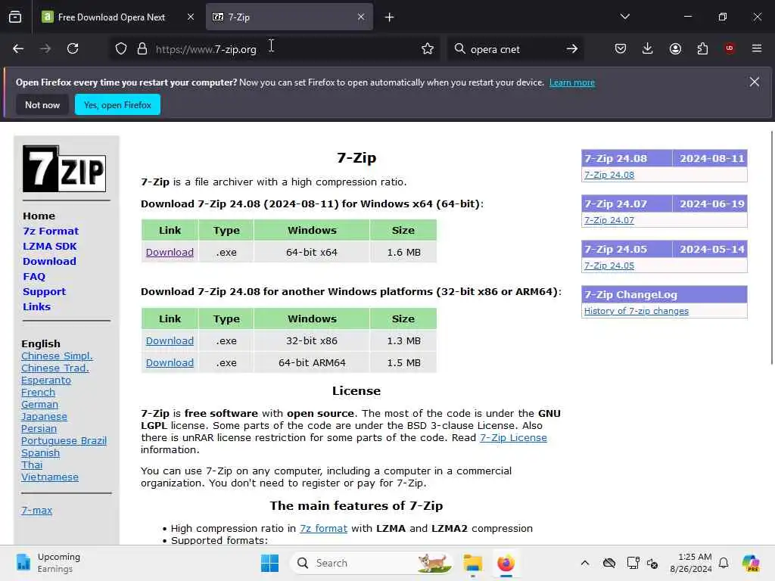The image size is (775, 581).
Task: Download the 64-bit ARM64 installer
Action: click(170, 362)
